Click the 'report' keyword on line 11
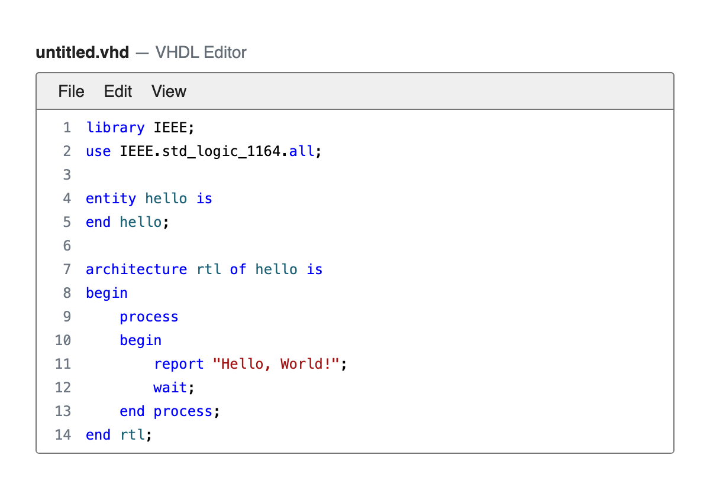The height and width of the screenshot is (494, 710). (x=179, y=364)
